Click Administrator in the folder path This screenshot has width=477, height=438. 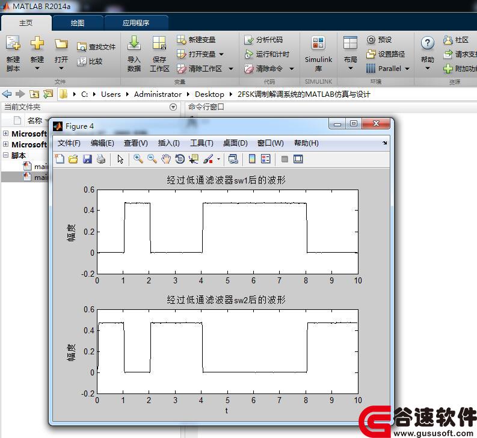pyautogui.click(x=158, y=94)
